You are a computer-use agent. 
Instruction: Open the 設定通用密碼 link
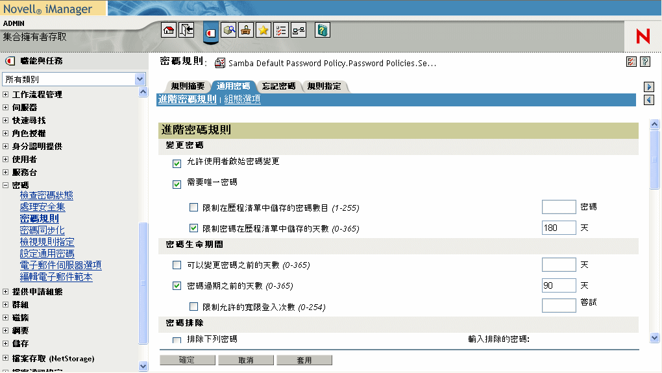[47, 254]
